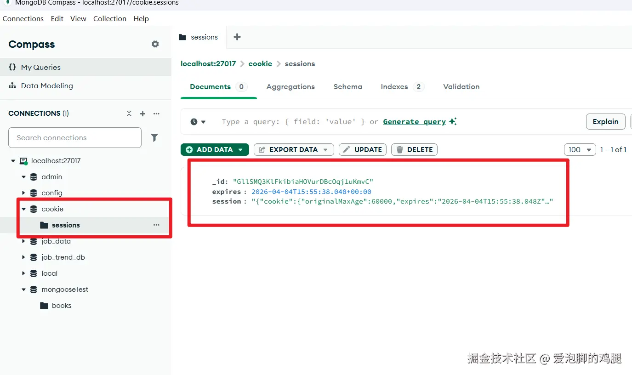Switch to the Indexes tab
The image size is (632, 375).
click(x=402, y=87)
